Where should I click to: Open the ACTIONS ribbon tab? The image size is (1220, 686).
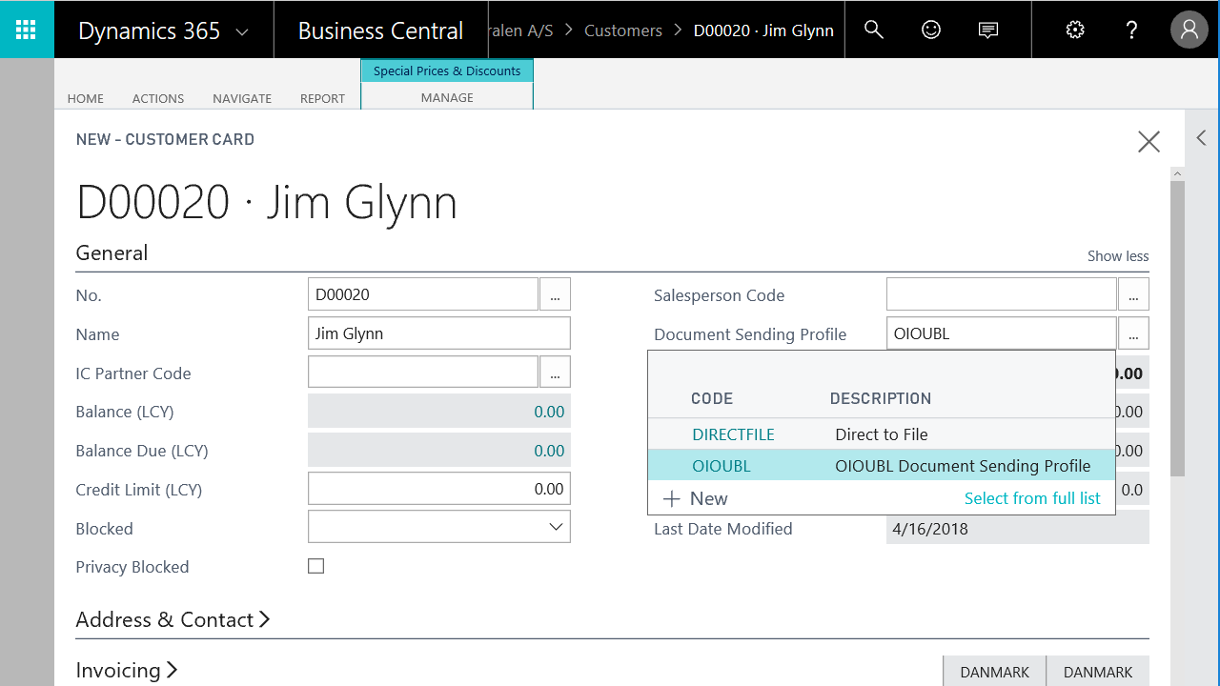158,98
